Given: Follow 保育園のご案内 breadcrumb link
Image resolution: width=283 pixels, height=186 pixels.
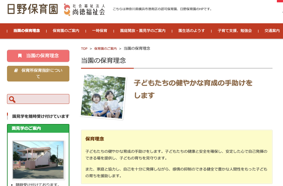Looking at the screenshot, I should coord(106,49).
